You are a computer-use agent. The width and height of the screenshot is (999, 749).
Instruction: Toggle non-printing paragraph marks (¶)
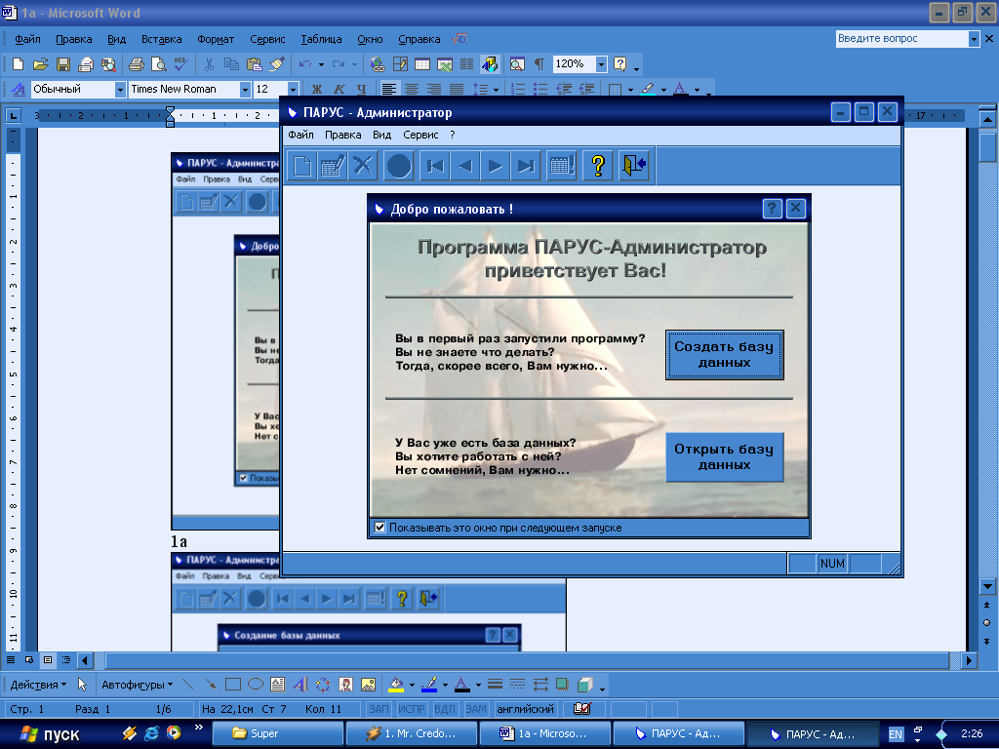click(x=539, y=63)
